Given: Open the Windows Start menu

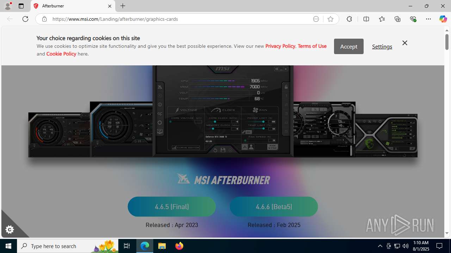Looking at the screenshot, I should pos(8,246).
